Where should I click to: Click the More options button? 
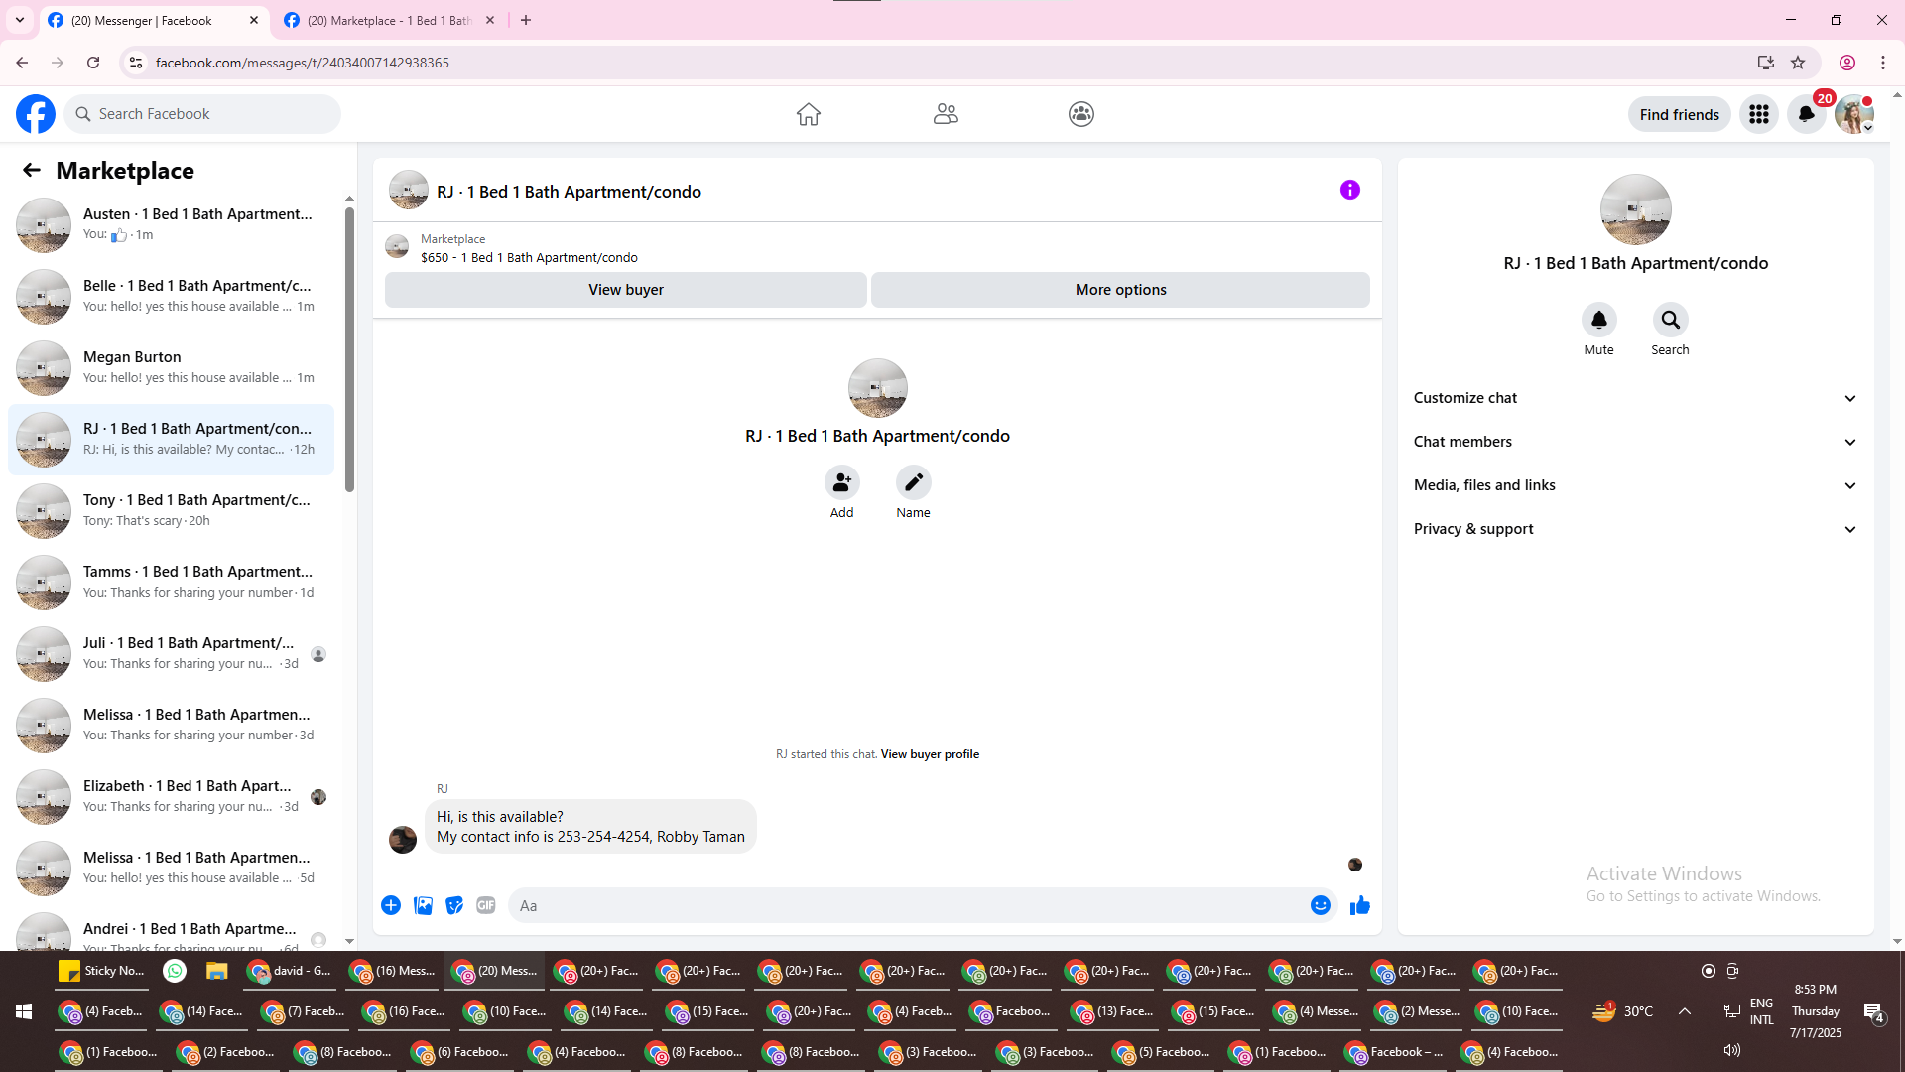1121,290
